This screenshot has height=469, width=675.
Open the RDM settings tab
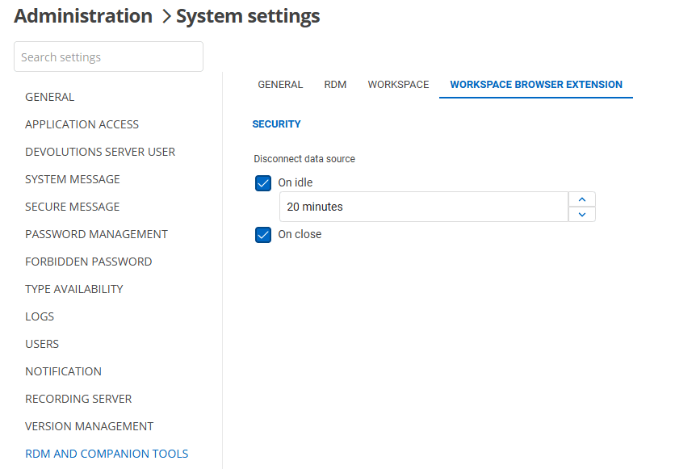tap(335, 84)
